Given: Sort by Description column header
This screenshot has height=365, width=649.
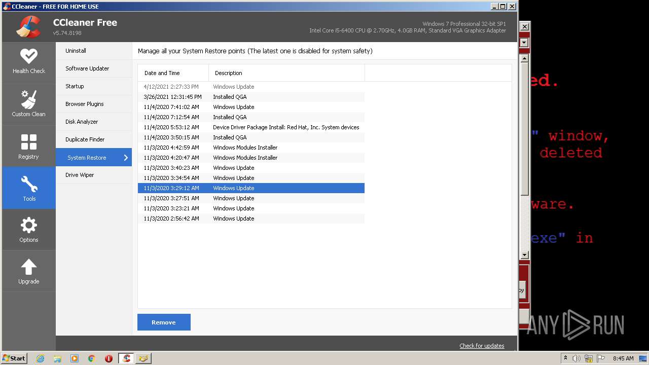Looking at the screenshot, I should 286,73.
